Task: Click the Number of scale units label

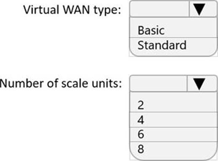Action: coord(61,84)
